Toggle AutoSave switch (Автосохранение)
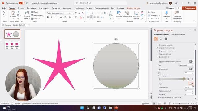198x111 pixels. tap(22, 3)
